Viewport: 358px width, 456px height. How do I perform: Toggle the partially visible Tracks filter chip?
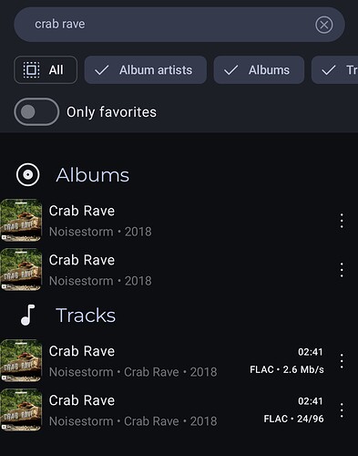(335, 70)
